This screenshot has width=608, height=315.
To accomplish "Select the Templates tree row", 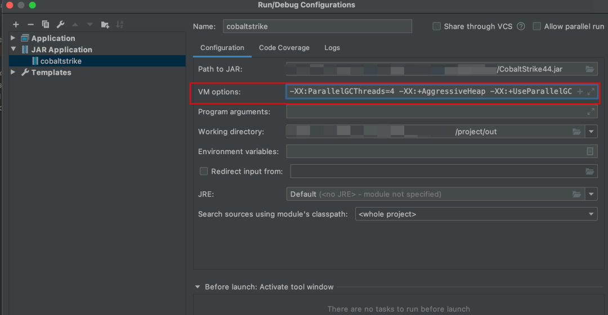I will coord(97,73).
